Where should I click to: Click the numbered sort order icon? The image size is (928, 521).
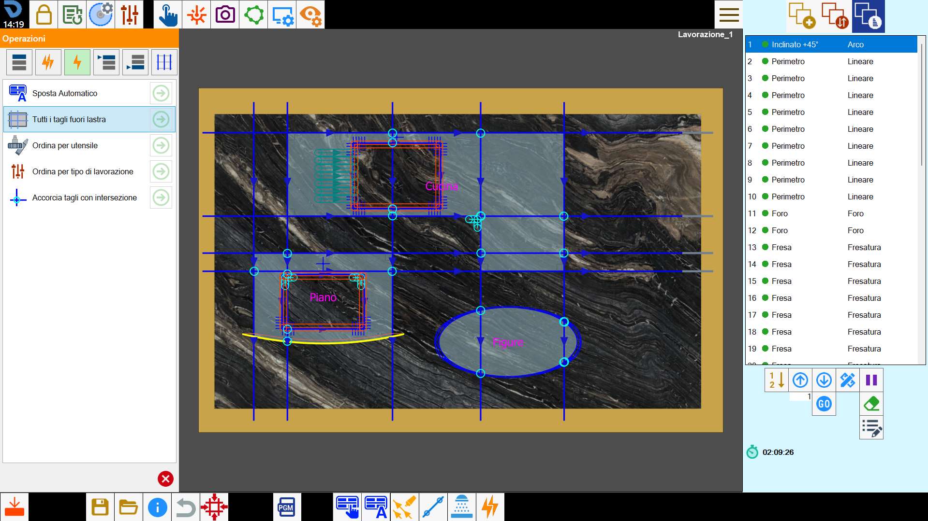click(x=777, y=380)
